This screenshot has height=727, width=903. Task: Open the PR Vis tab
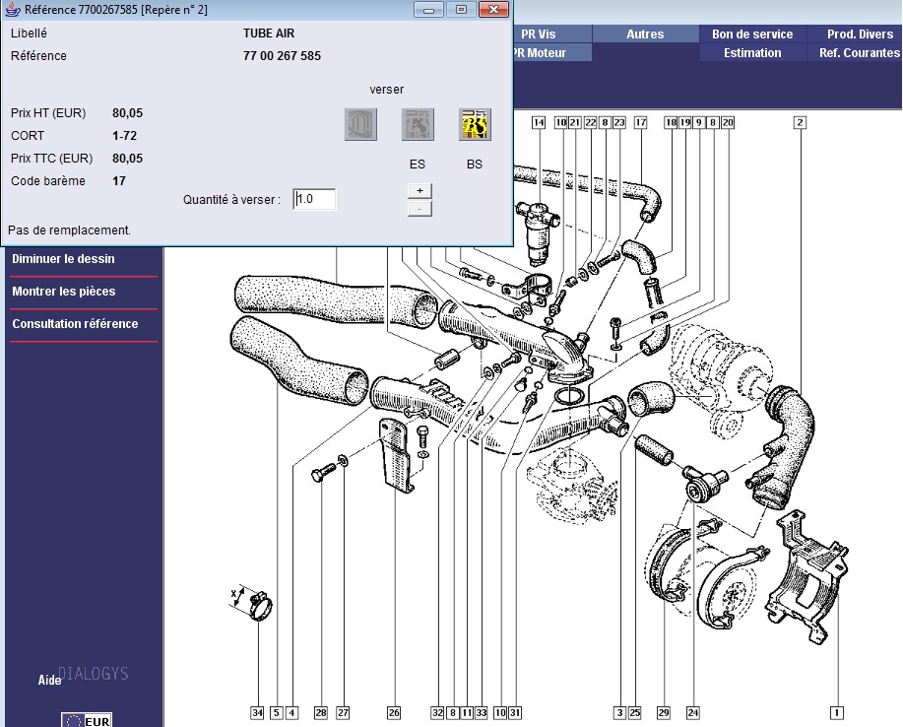click(x=551, y=34)
